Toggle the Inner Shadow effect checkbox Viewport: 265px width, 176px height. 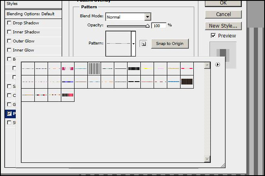(9, 32)
